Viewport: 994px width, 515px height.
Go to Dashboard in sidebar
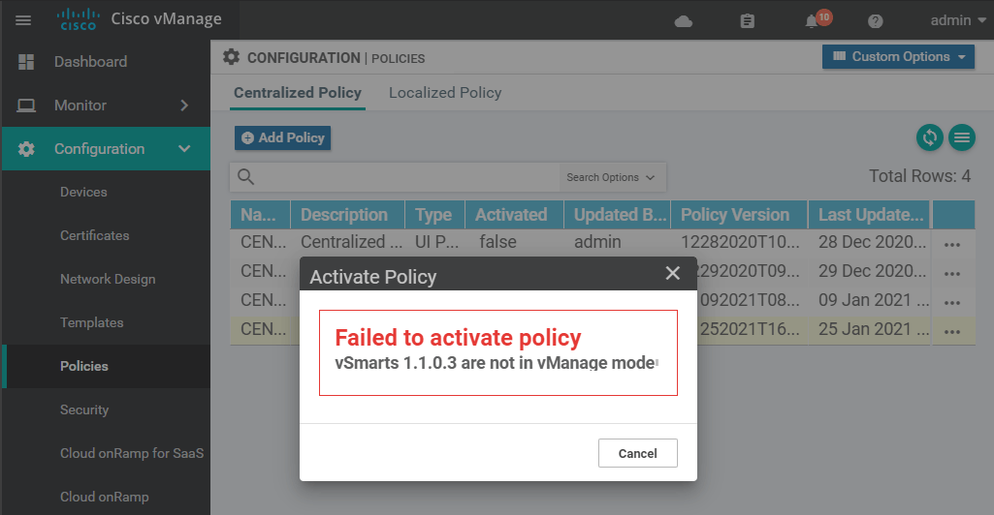coord(90,61)
